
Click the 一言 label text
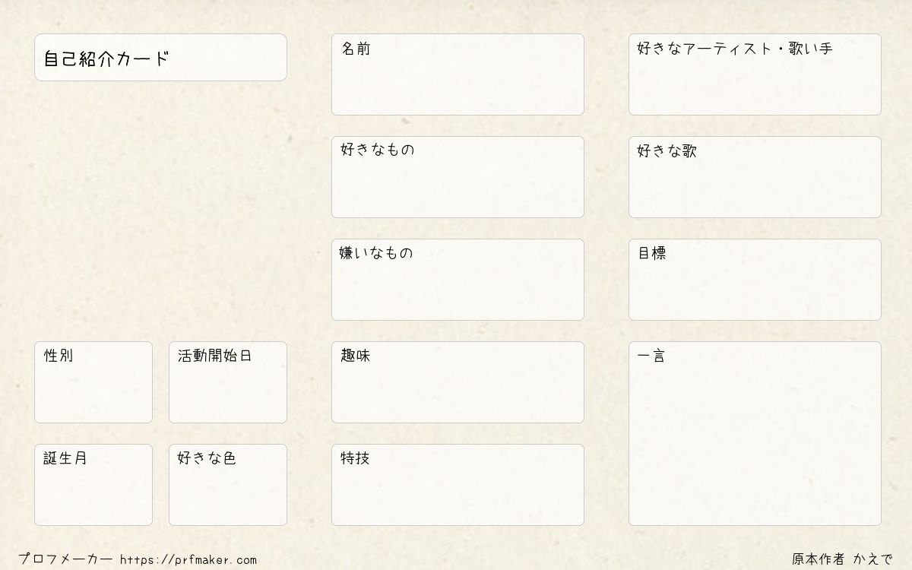point(651,356)
